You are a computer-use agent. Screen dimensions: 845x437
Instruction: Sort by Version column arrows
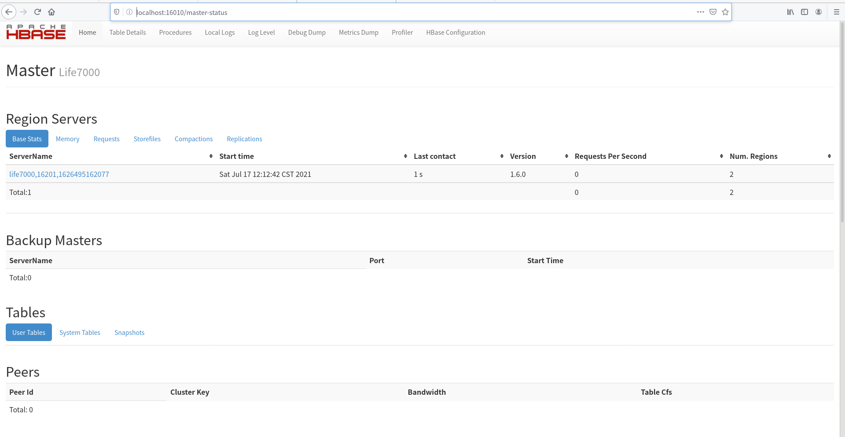click(566, 156)
